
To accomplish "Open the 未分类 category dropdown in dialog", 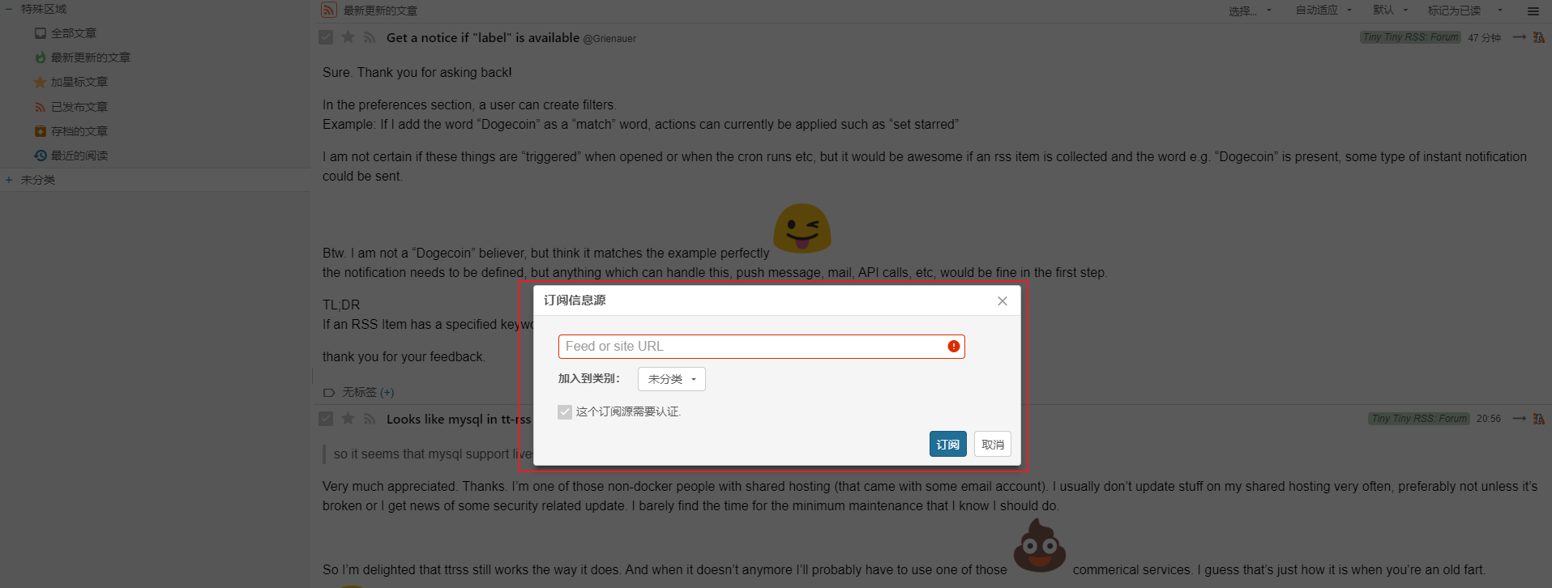I will (671, 379).
